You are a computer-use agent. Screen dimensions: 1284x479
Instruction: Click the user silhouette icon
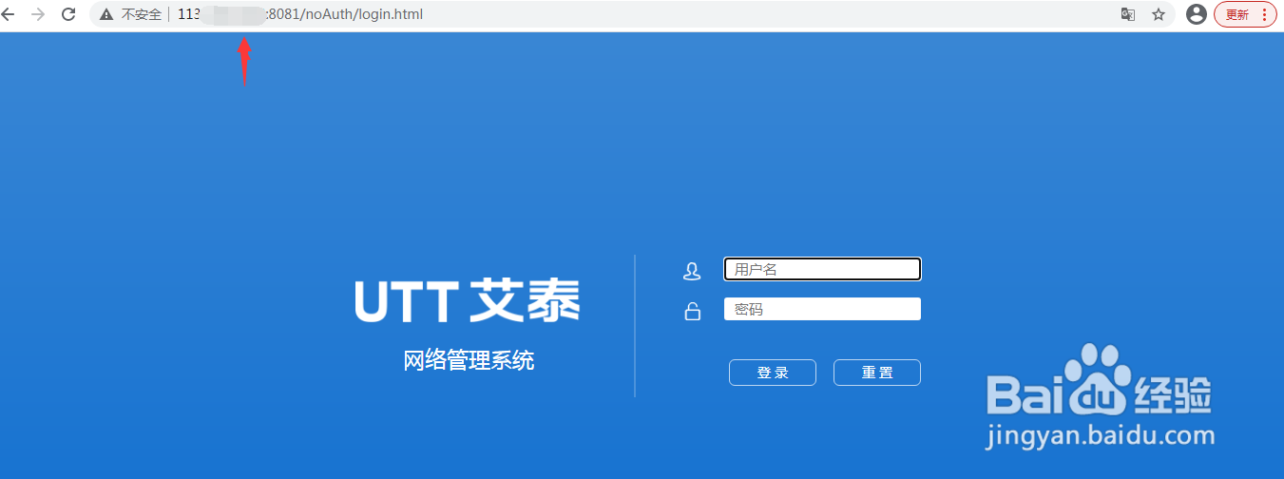(x=692, y=271)
